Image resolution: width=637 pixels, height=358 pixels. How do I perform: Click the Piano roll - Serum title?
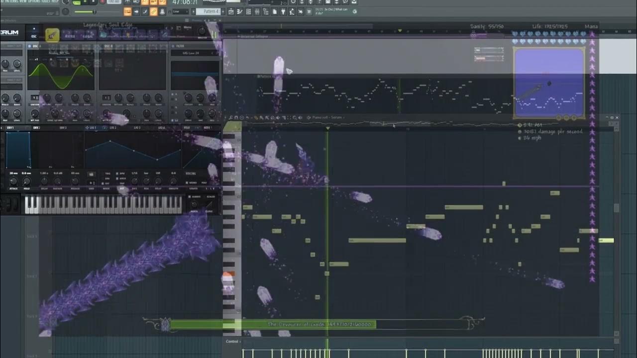(x=327, y=117)
